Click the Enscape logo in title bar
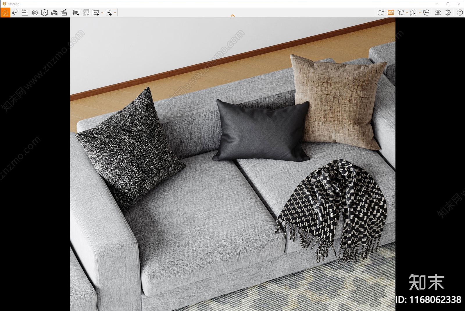This screenshot has height=311, width=465. [x=4, y=4]
